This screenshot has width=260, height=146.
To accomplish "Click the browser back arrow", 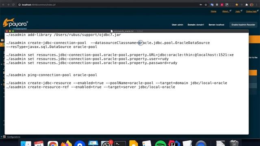I will 3,5.
